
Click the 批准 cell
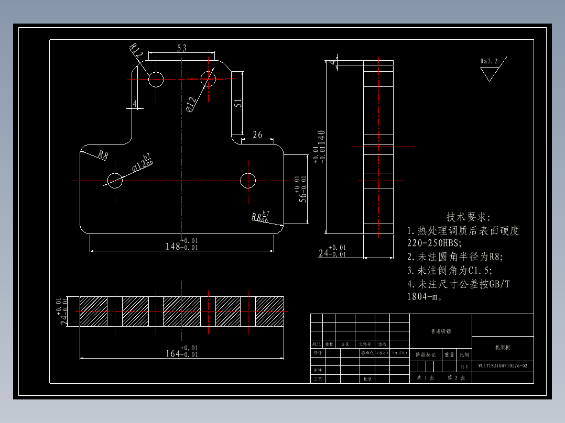tap(367, 379)
